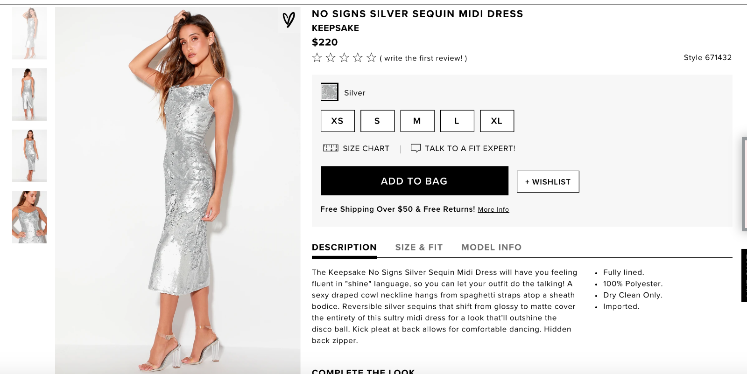Select size L option

coord(457,121)
